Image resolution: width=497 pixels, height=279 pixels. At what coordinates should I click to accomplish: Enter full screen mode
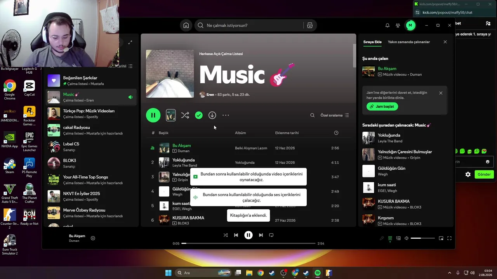pos(449,238)
